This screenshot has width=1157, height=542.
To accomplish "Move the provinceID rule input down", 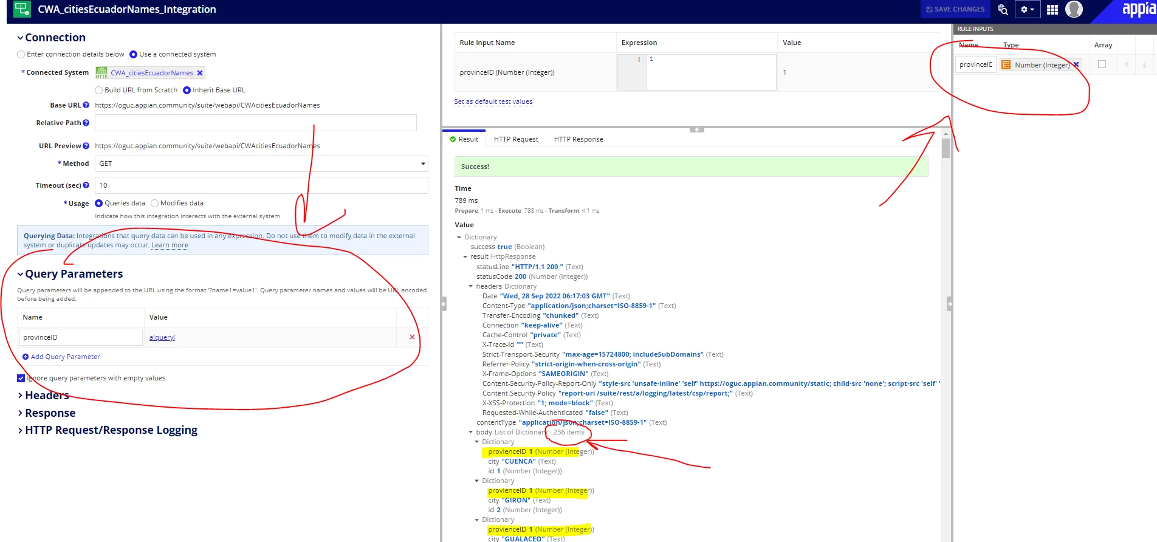I will (1145, 64).
